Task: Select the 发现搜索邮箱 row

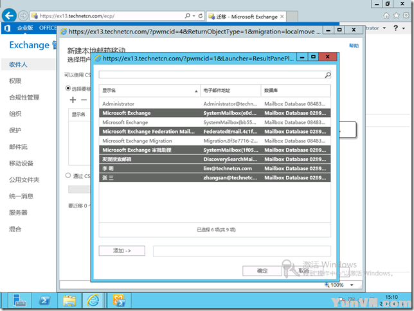Action: [x=215, y=159]
